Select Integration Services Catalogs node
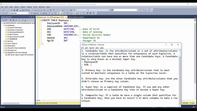 [x=17, y=52]
